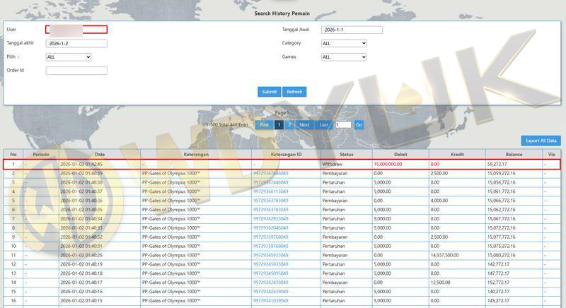Select page 1 in pagination

tap(279, 124)
